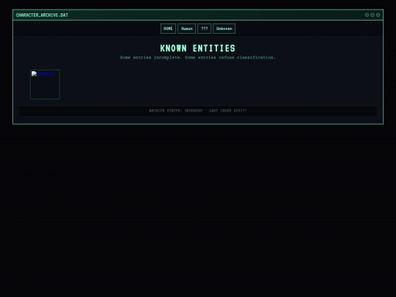Click the CHARACTER_ARCHIVE.DAT title text

click(x=42, y=15)
